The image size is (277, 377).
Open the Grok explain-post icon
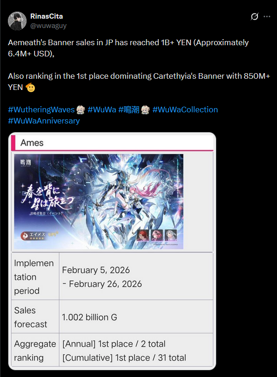[254, 17]
